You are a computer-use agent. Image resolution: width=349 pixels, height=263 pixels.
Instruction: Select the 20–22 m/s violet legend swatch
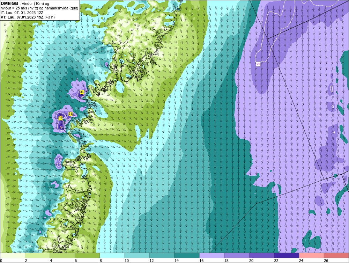(x=262, y=255)
